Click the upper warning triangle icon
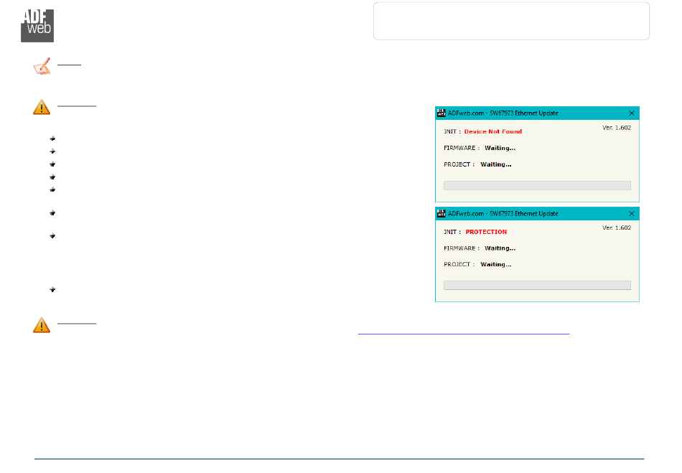Image resolution: width=682 pixels, height=473 pixels. tap(42, 108)
